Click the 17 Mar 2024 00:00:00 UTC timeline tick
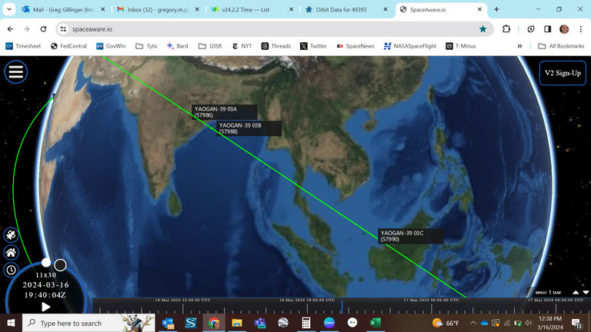The image size is (591, 332). [x=431, y=309]
